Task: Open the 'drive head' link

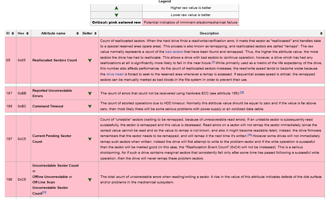Action: pyautogui.click(x=115, y=74)
